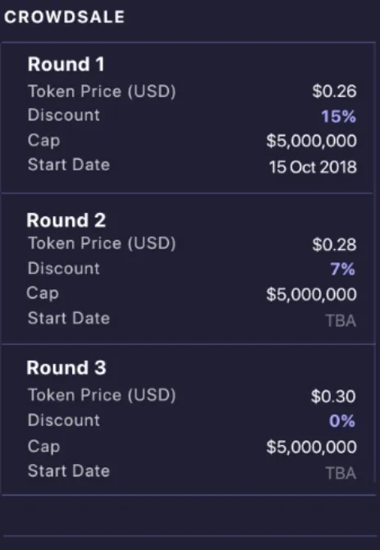380x550 pixels.
Task: Click Round 1 Token Price (USD) label
Action: tap(102, 92)
